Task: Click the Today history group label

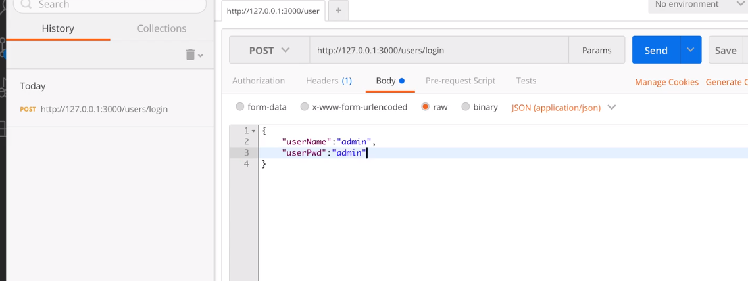Action: click(33, 86)
